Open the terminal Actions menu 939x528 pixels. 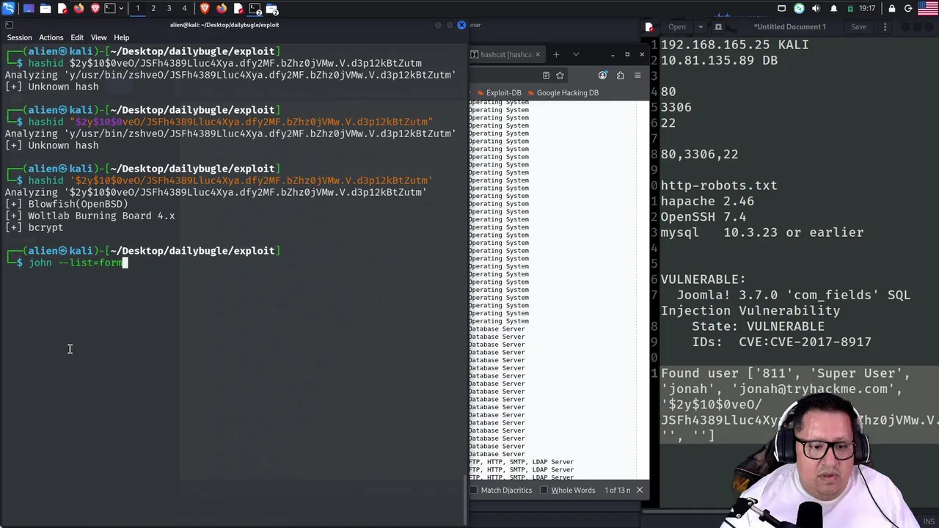tap(51, 37)
